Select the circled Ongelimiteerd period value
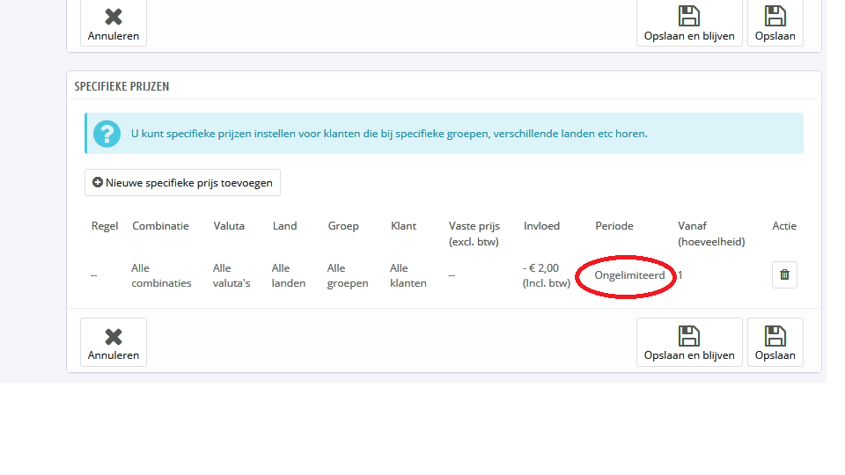 [x=629, y=275]
